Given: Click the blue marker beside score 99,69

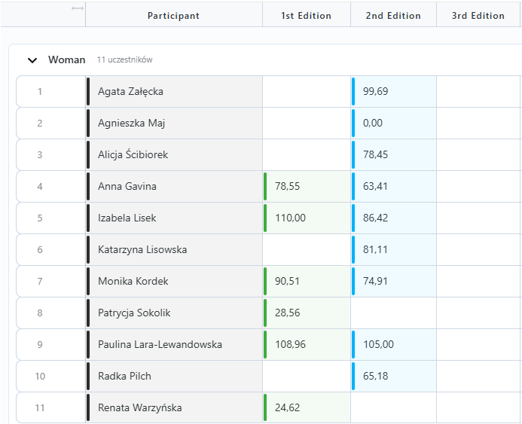Looking at the screenshot, I should click(x=353, y=91).
